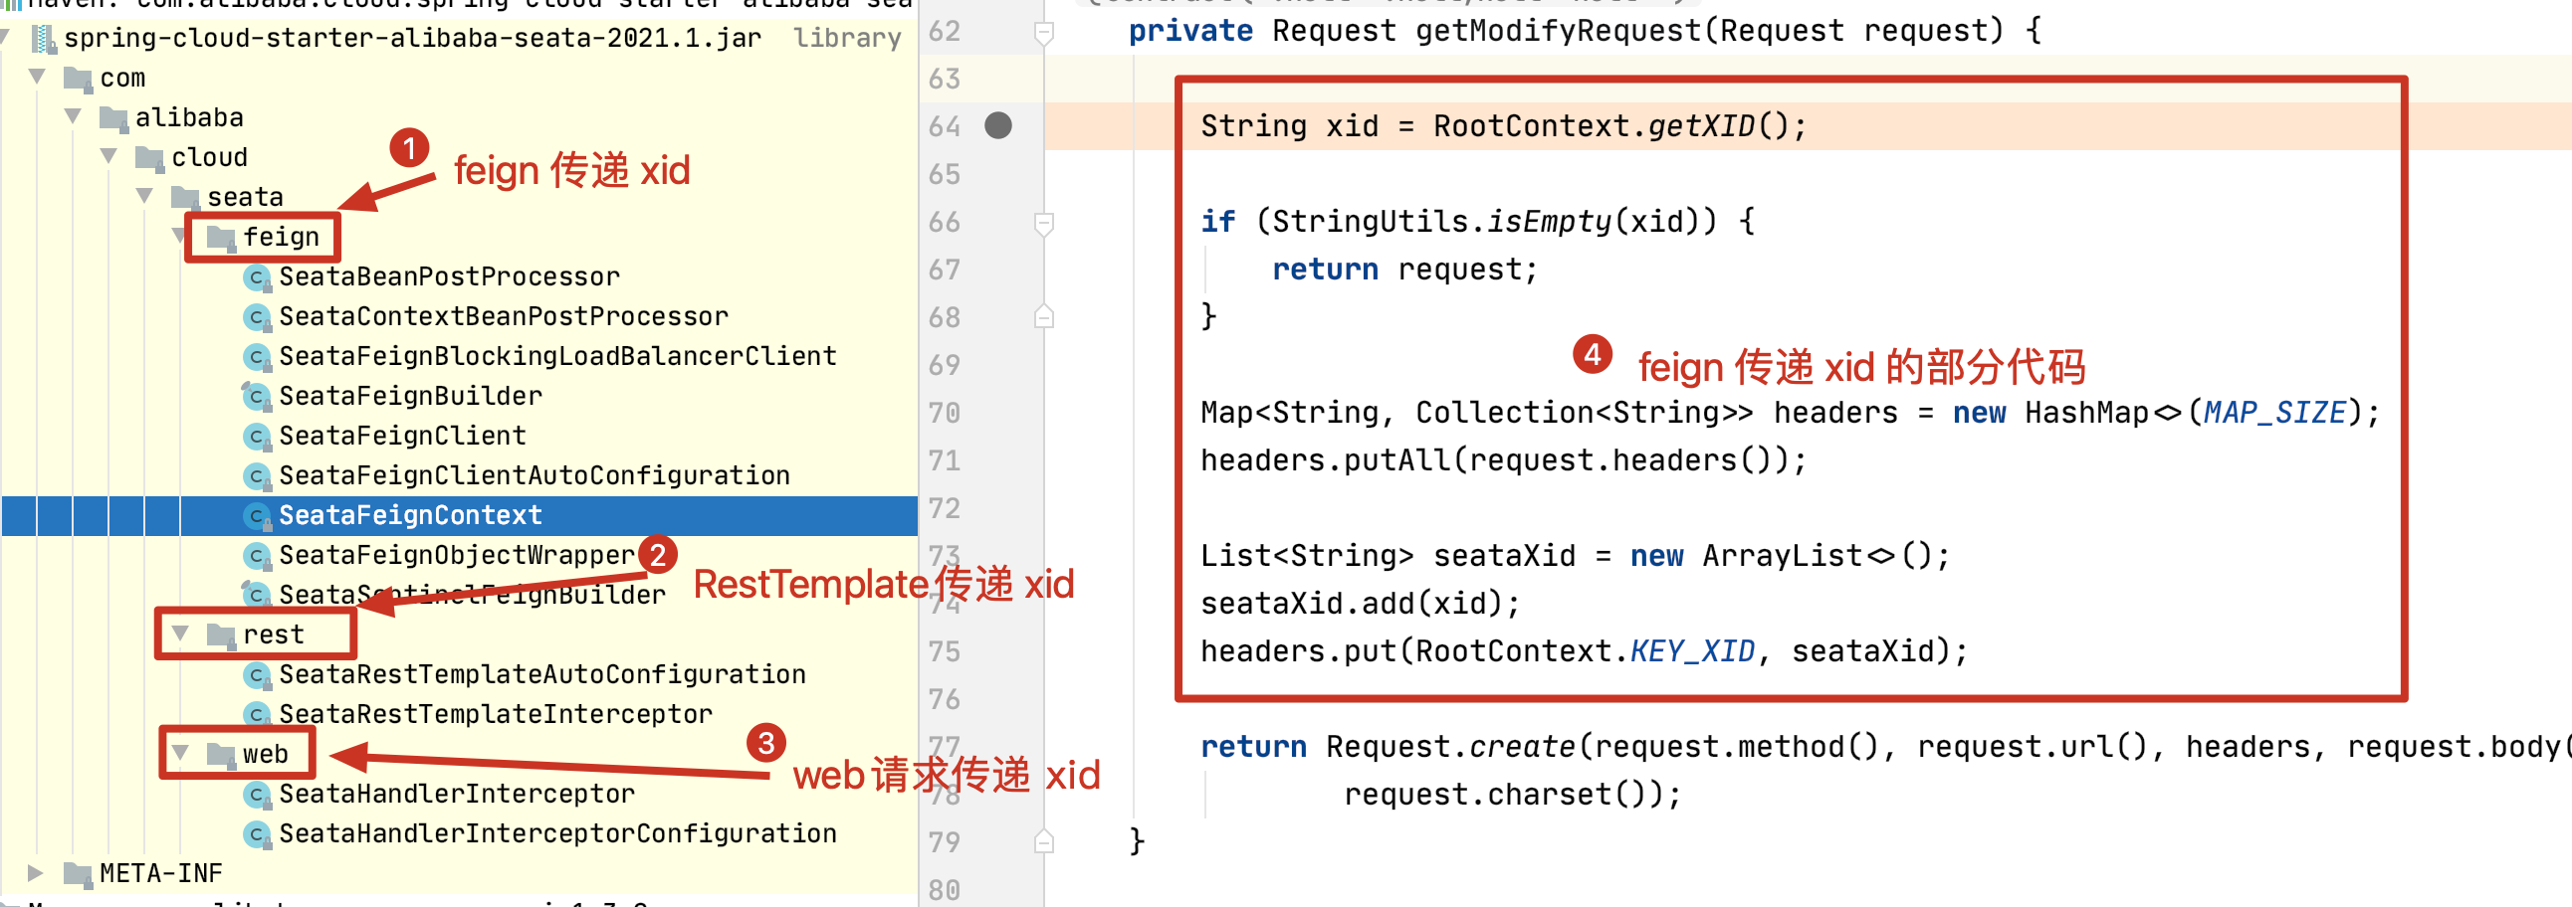Click the KEY_XID constant
Viewport: 2572px width, 907px height.
[x=1692, y=651]
